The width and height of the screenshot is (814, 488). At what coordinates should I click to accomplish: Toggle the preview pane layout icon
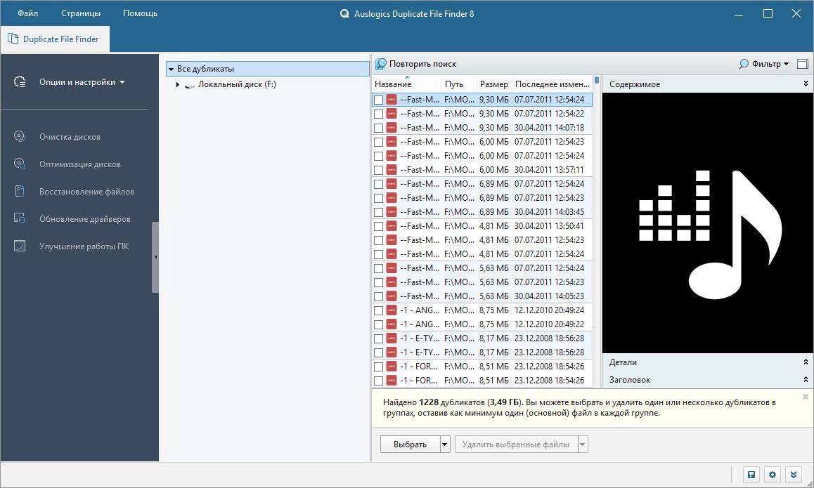tap(803, 64)
